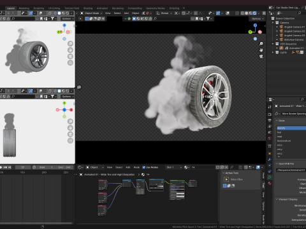This screenshot has height=229, width=306.
Task: Open the Slot 1 material slot dropdown
Action: pyautogui.click(x=174, y=167)
